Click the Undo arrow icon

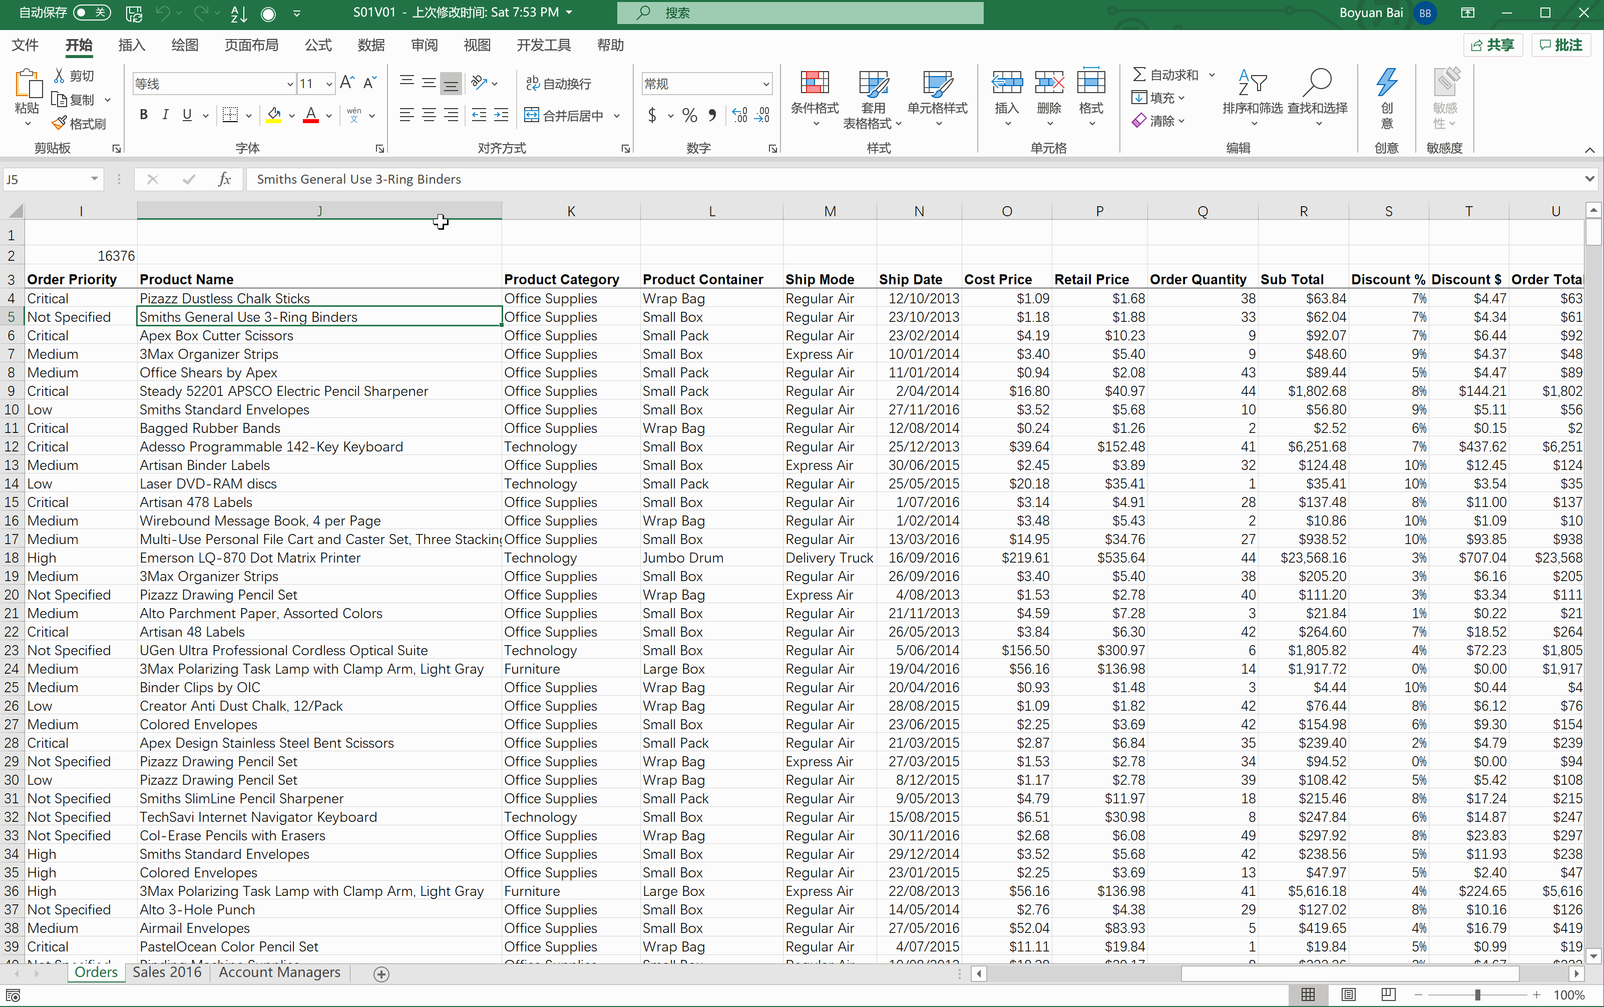tap(163, 13)
